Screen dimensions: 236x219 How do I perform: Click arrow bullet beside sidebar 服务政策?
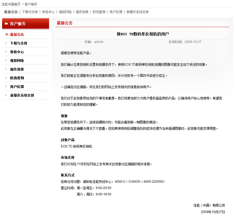click(6, 69)
